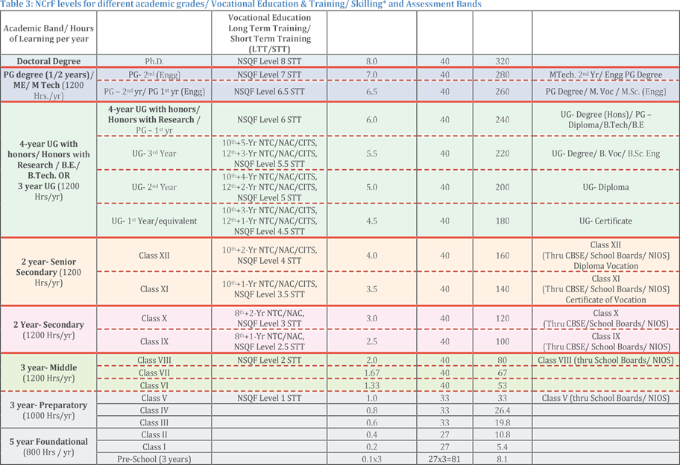Click the value '180'

point(503,221)
